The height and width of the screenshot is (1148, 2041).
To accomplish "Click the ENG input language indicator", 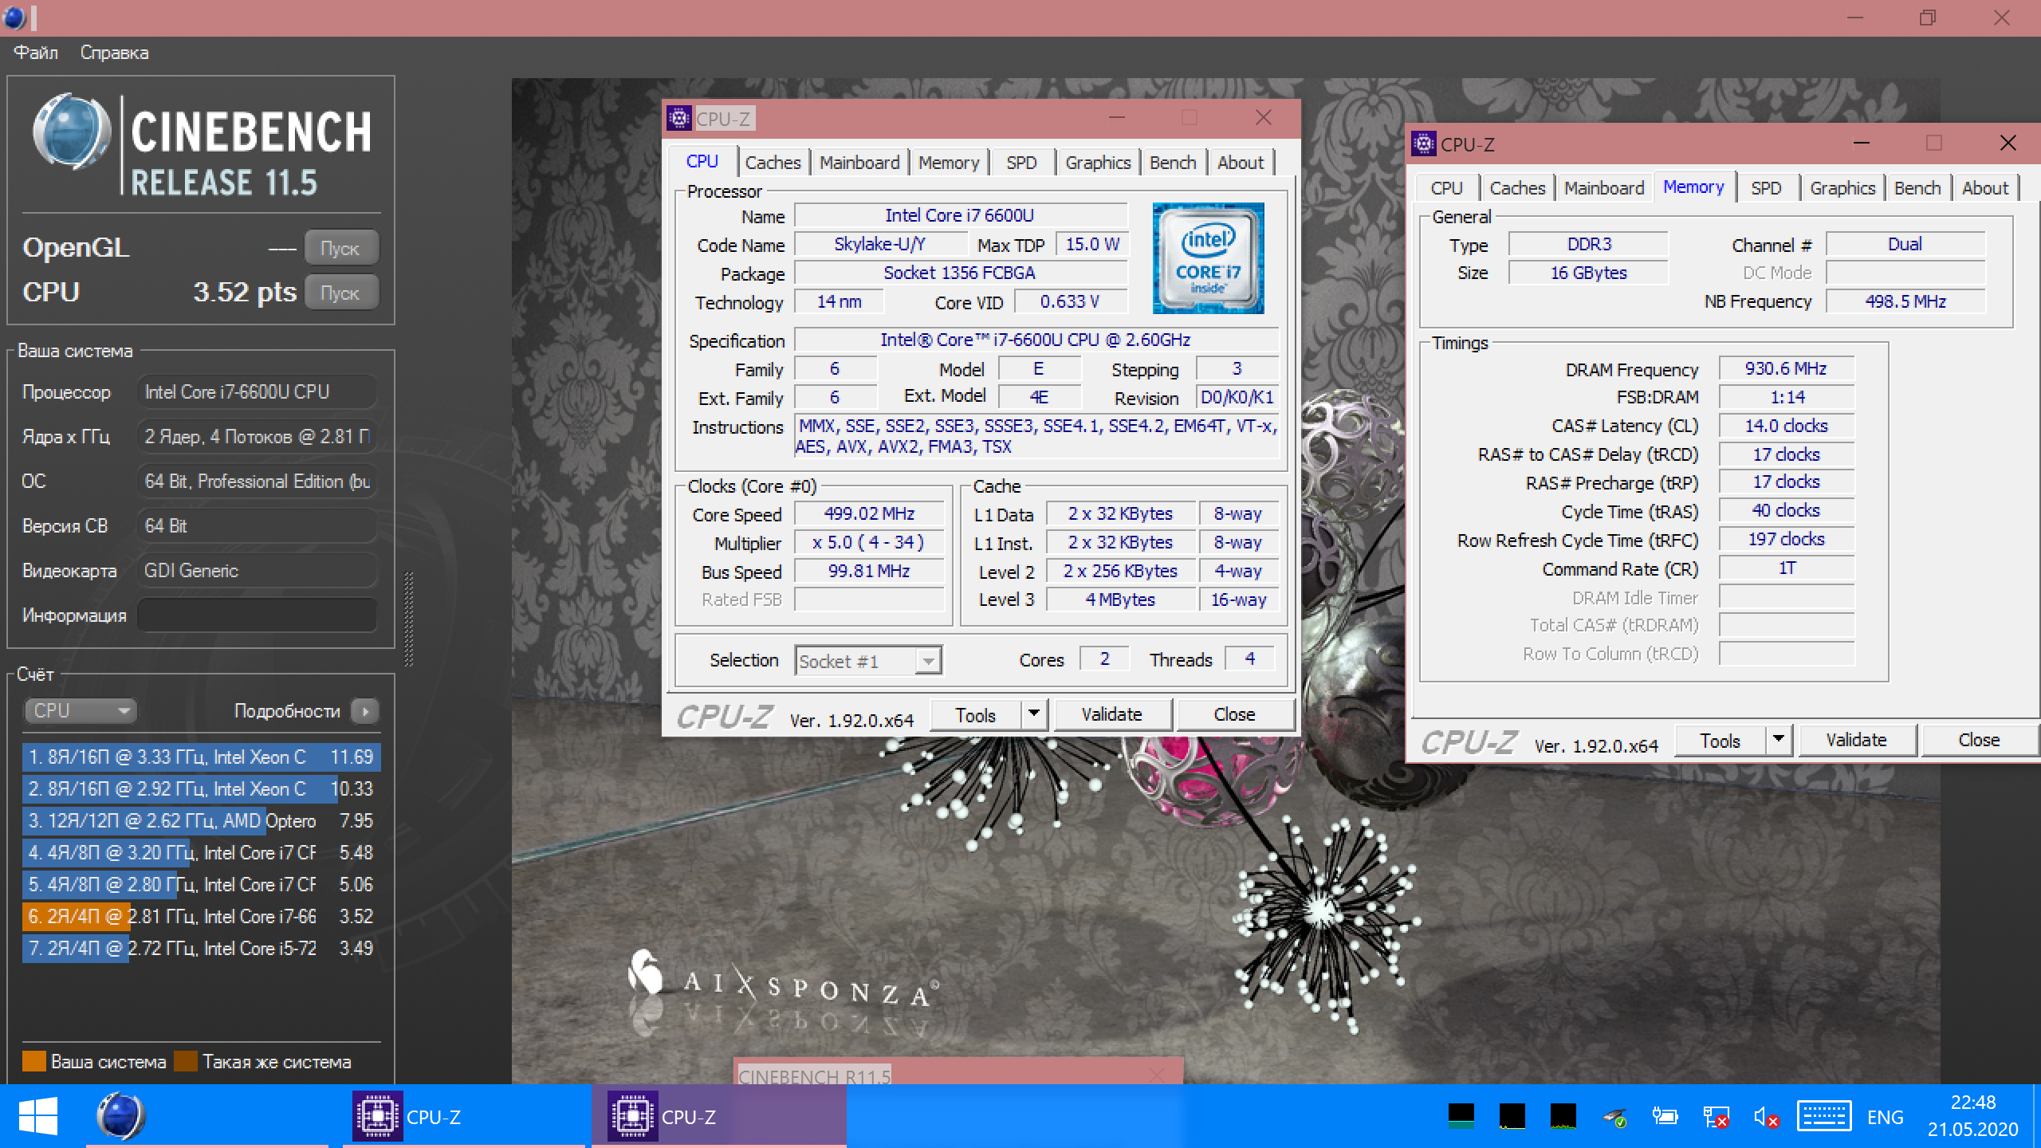I will click(1885, 1117).
